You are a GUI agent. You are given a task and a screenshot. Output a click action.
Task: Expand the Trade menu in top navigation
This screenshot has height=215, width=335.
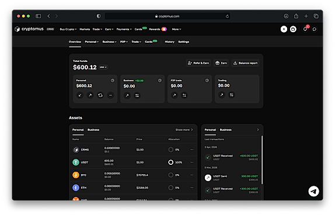point(97,29)
